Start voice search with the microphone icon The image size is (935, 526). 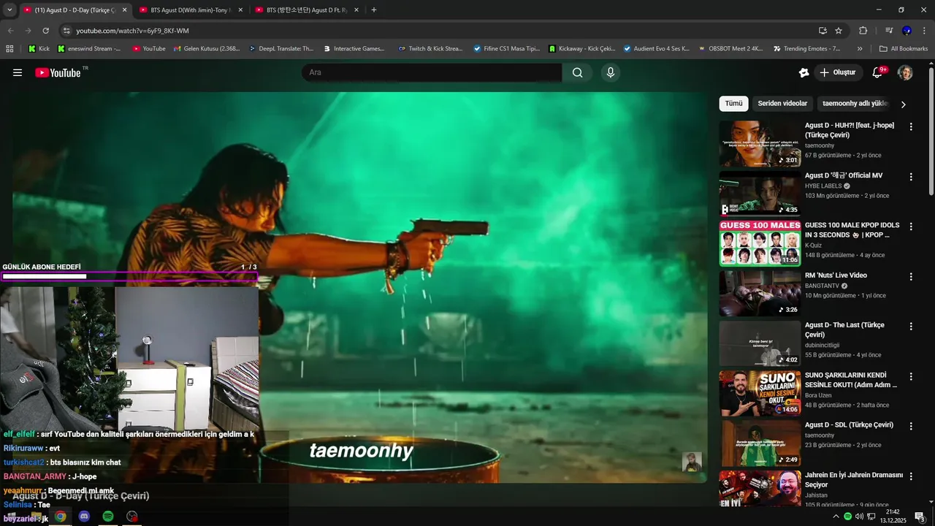[x=611, y=72]
